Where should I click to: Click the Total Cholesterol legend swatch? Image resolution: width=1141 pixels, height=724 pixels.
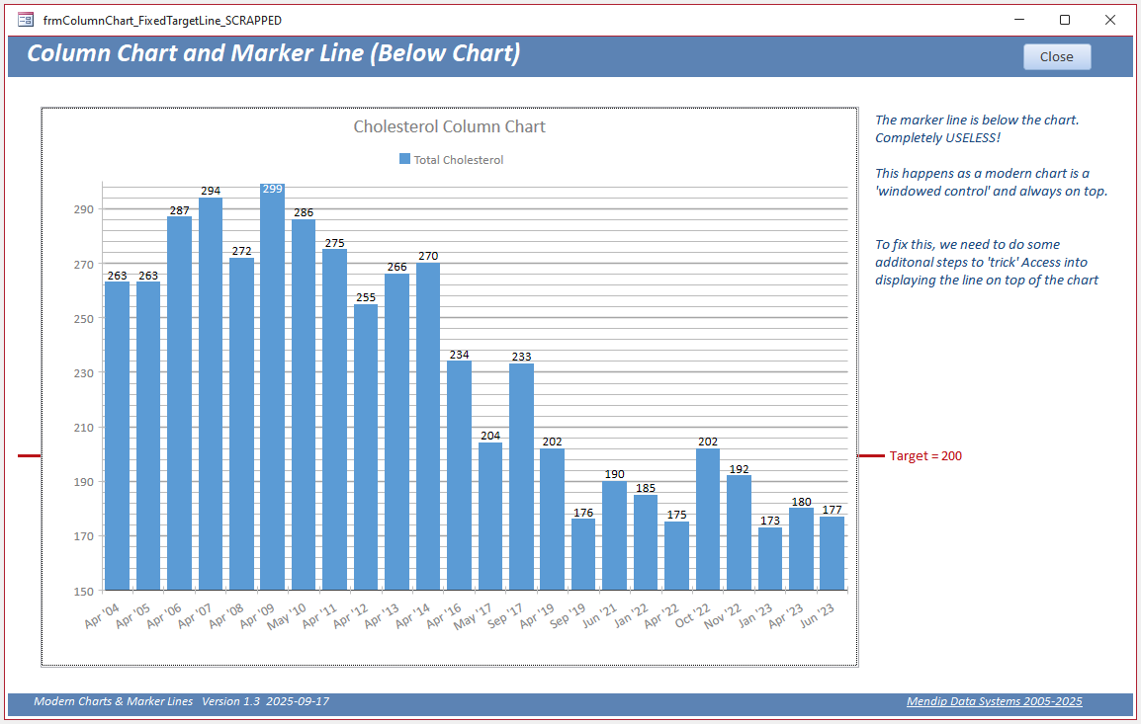[404, 159]
